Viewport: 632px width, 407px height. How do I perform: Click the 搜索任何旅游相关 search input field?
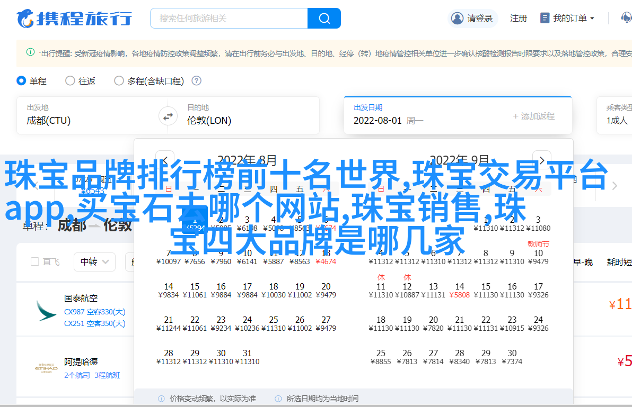pyautogui.click(x=229, y=18)
